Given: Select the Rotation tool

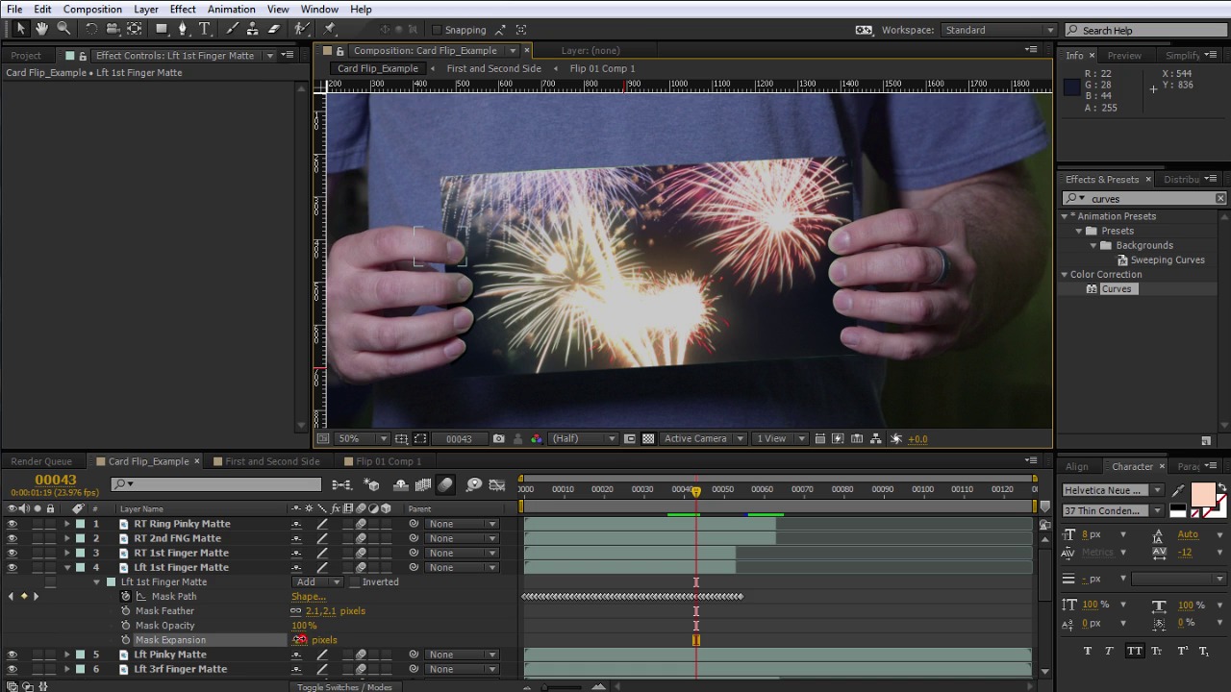Looking at the screenshot, I should tap(91, 29).
